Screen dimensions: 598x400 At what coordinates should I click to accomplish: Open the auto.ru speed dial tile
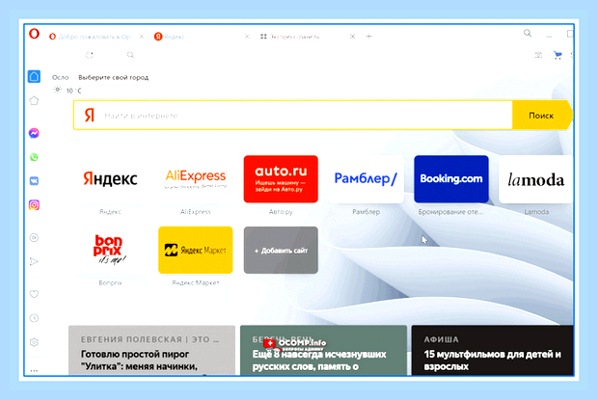click(x=281, y=179)
